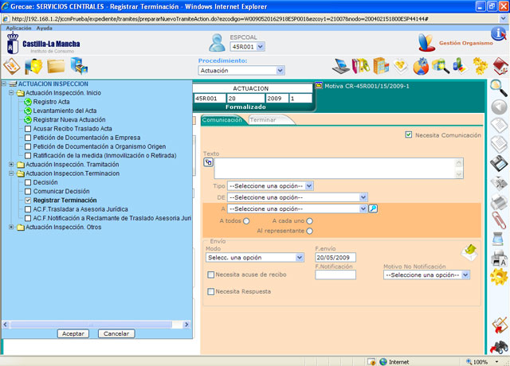
Task: Select Registrar Terminación tree item
Action: click(x=65, y=201)
